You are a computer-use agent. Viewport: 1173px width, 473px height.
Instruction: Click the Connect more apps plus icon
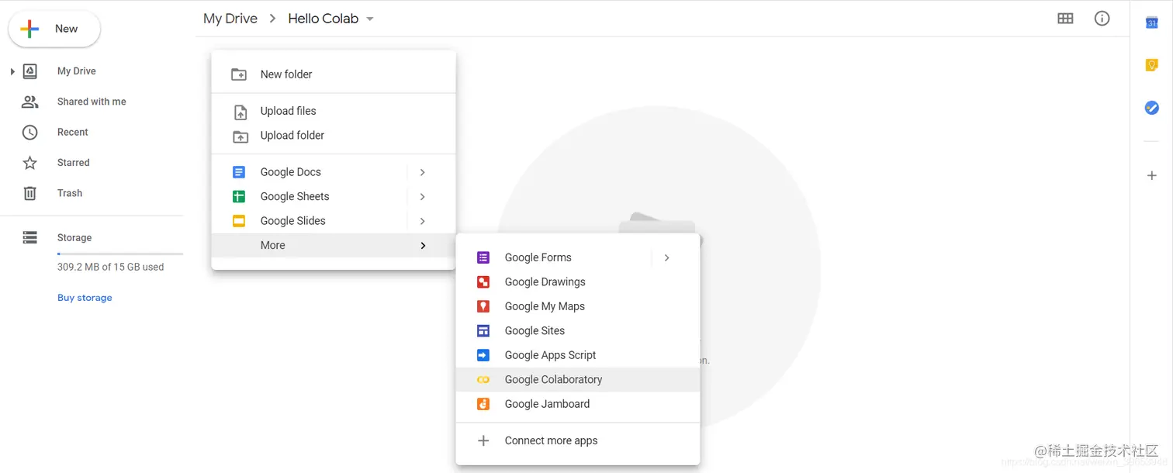click(x=483, y=440)
